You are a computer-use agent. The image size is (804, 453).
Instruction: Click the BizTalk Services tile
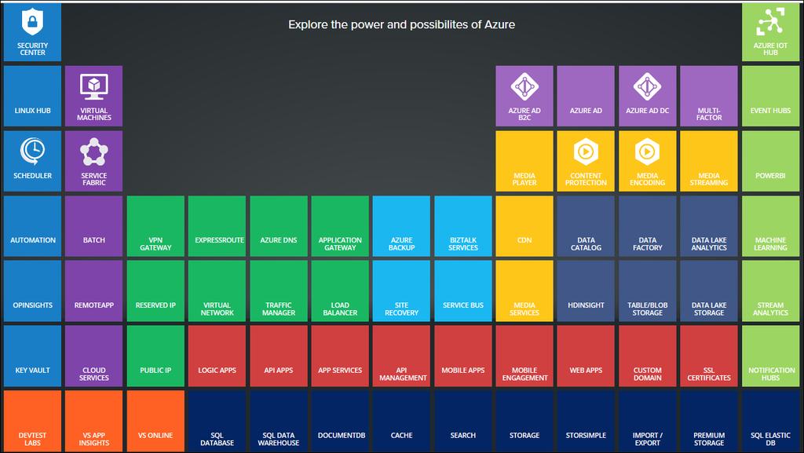point(463,226)
